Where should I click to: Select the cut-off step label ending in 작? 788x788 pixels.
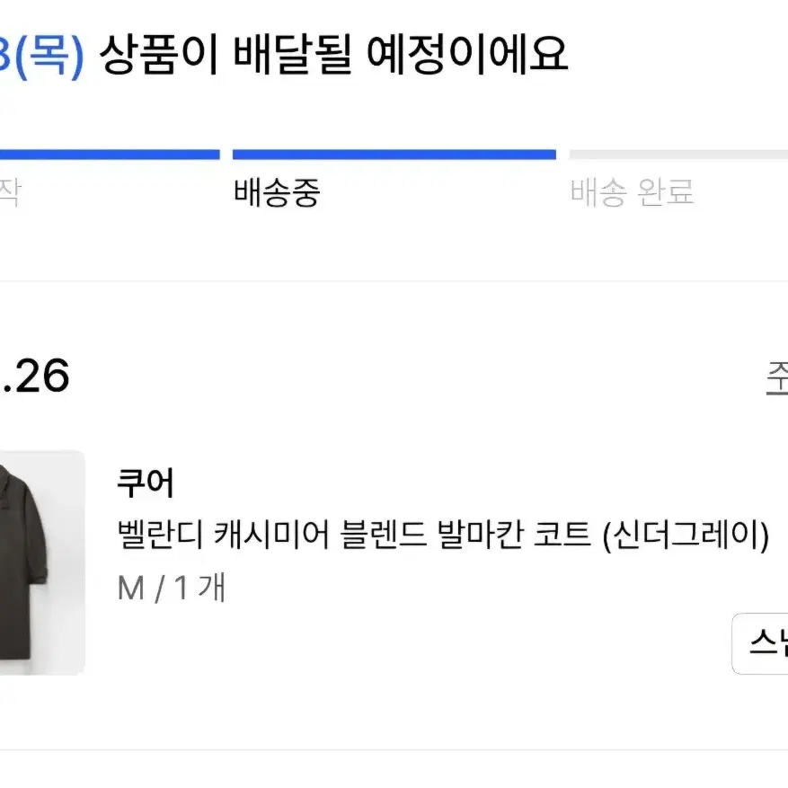point(10,192)
